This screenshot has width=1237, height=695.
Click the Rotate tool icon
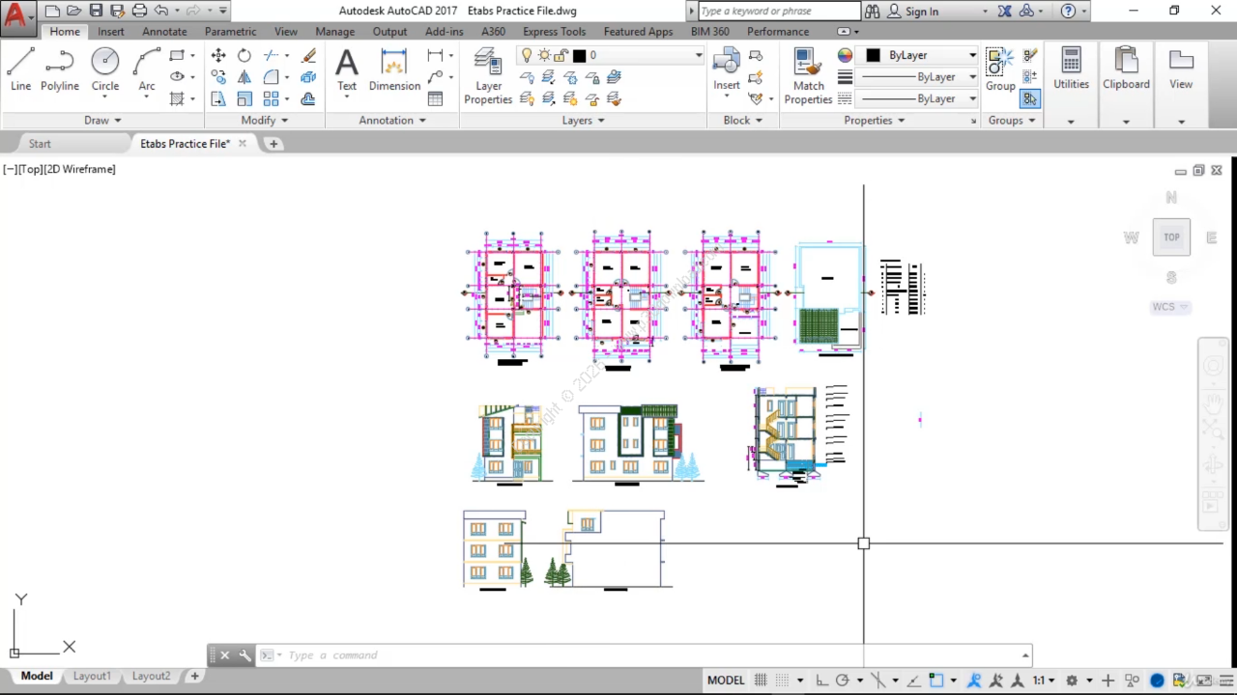[x=245, y=55]
